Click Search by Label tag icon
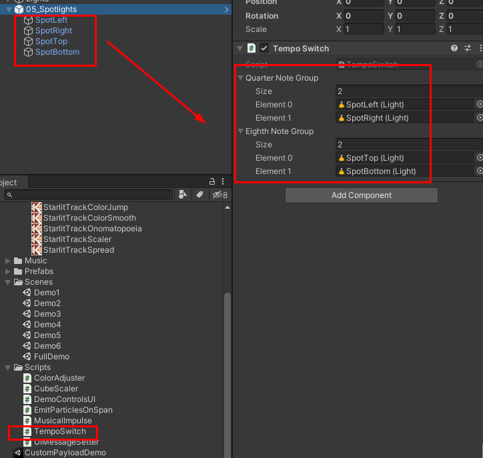This screenshot has width=483, height=458. (199, 195)
